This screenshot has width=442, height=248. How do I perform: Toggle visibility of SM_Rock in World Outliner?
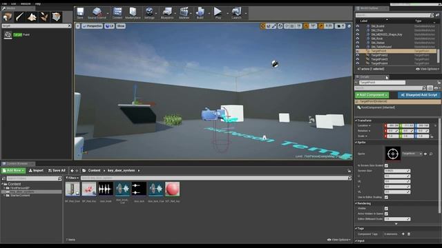358,39
